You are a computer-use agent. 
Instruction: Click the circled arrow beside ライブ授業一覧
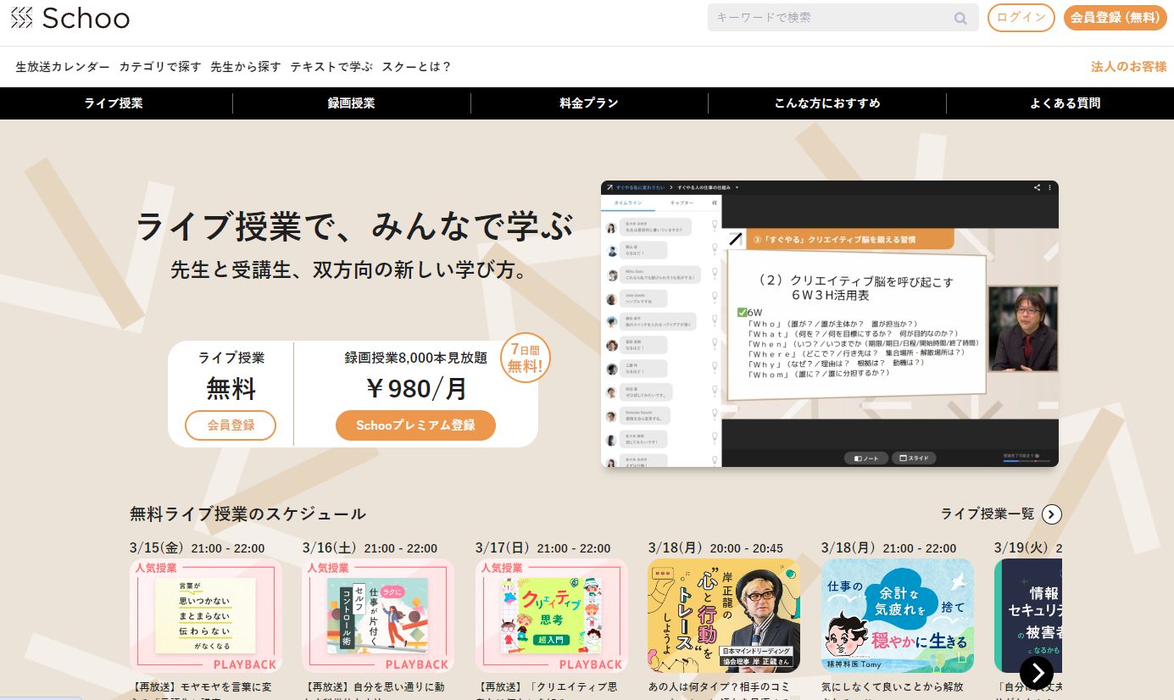pyautogui.click(x=1052, y=514)
